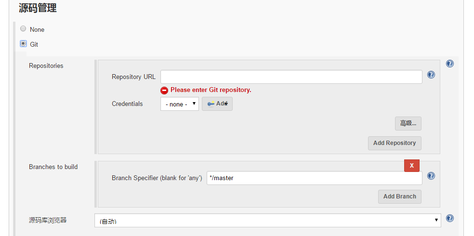Expand the 源码库浏览器 dropdown
Image resolution: width=474 pixels, height=236 pixels.
coord(267,221)
